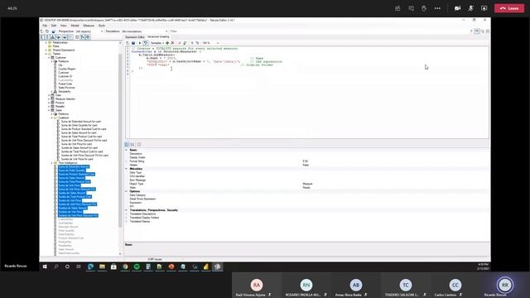Open the Teams participants panel icon

point(397,8)
